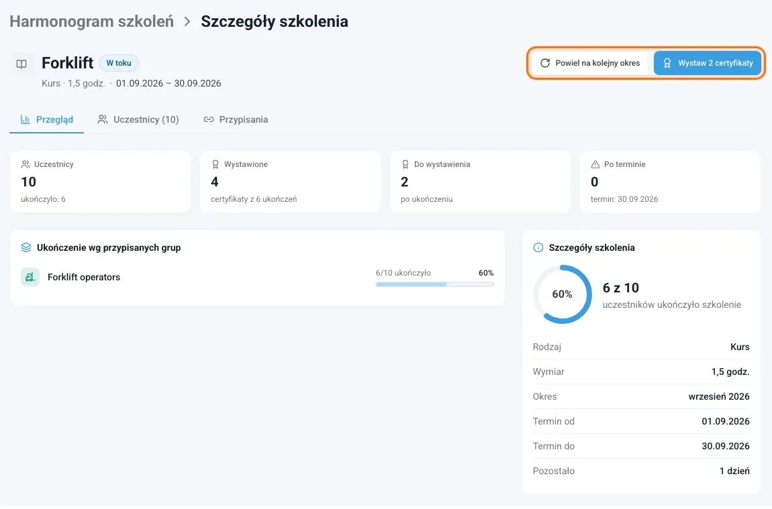Click the link icon of Przypisania tab
The height and width of the screenshot is (509, 772).
(x=209, y=119)
